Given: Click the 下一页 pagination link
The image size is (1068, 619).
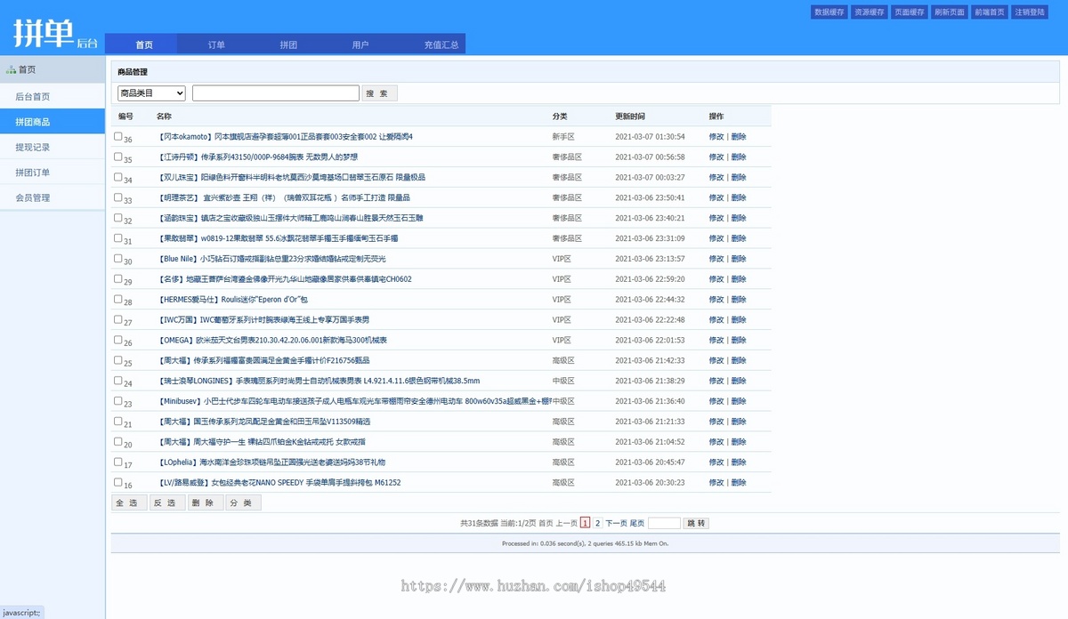Looking at the screenshot, I should 616,524.
